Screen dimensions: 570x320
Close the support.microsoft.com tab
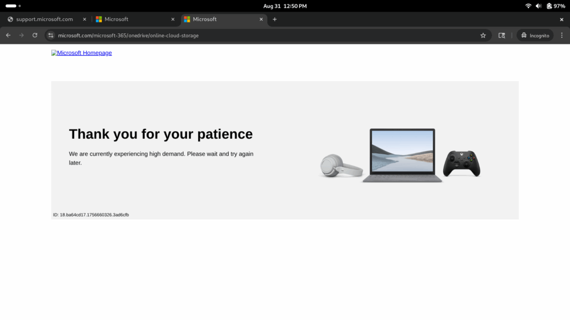tap(85, 19)
